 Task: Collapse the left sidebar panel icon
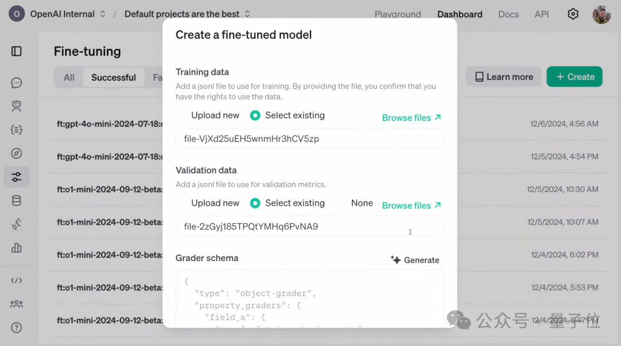(x=17, y=52)
